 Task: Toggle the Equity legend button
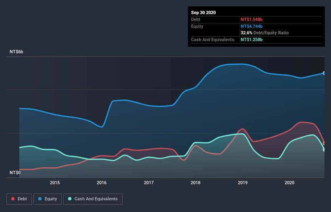tap(48, 199)
